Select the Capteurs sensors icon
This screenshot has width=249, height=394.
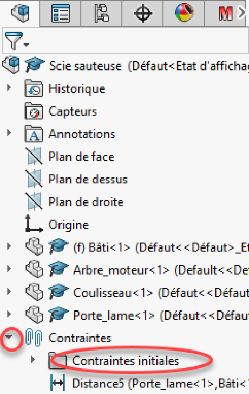pyautogui.click(x=34, y=111)
